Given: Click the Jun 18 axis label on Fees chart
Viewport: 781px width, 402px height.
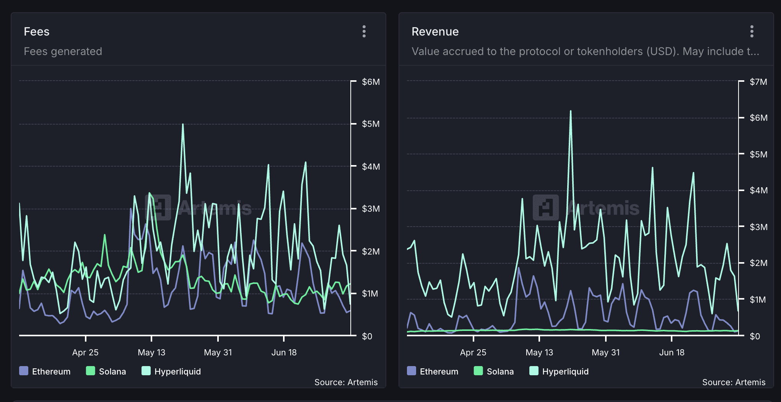Looking at the screenshot, I should coord(284,352).
